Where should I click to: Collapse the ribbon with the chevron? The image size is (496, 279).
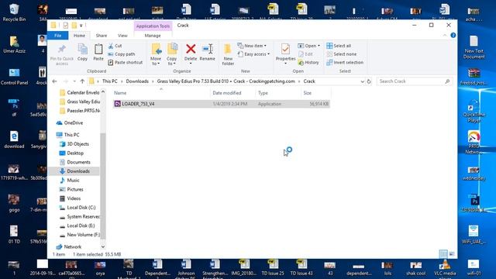(445, 36)
